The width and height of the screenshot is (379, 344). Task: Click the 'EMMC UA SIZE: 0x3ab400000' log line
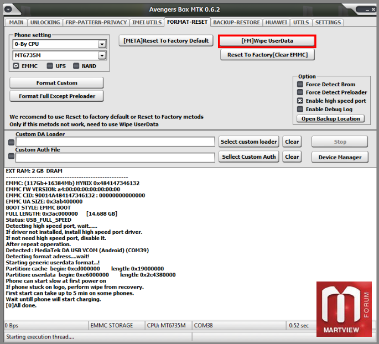tap(44, 201)
